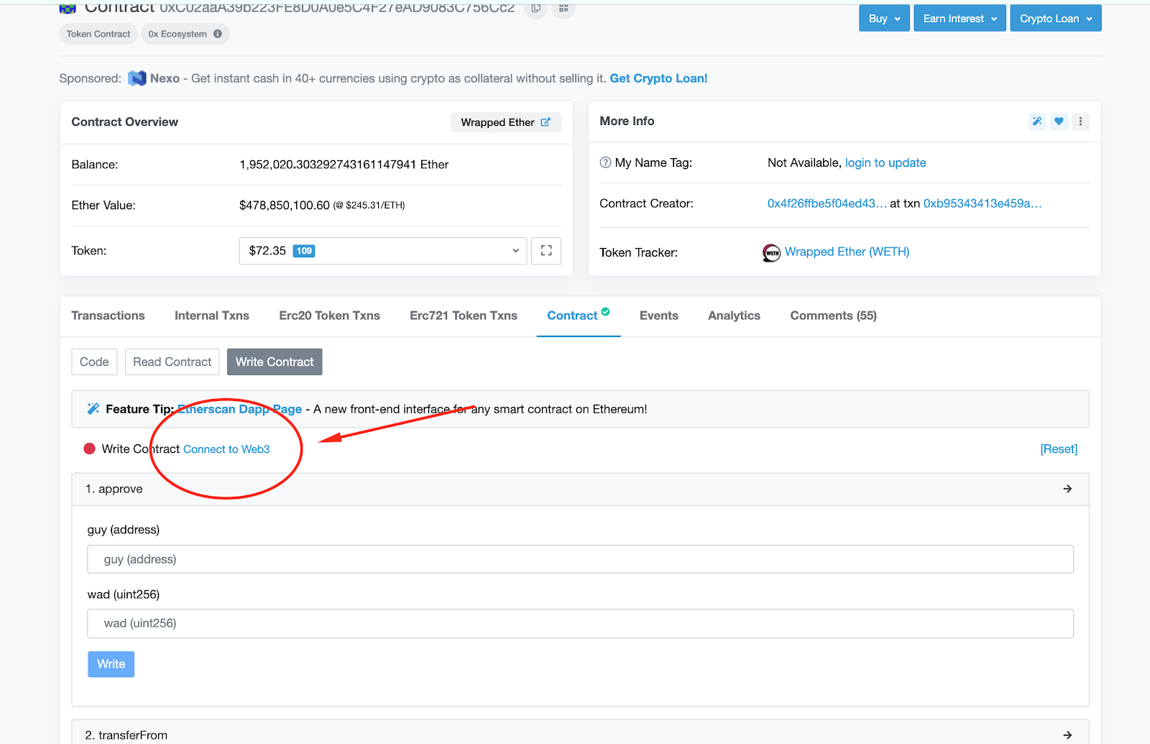Open the Token $72.35 holdings dropdown
Image resolution: width=1150 pixels, height=744 pixels.
tap(383, 251)
